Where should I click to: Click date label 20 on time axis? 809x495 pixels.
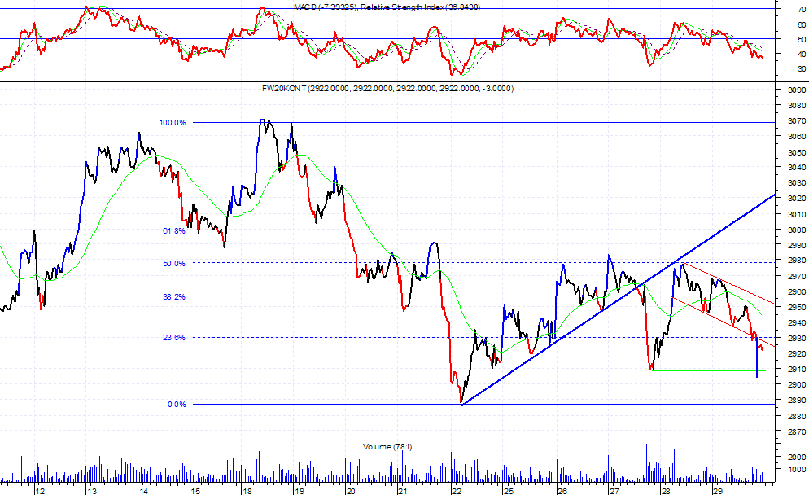pos(351,491)
